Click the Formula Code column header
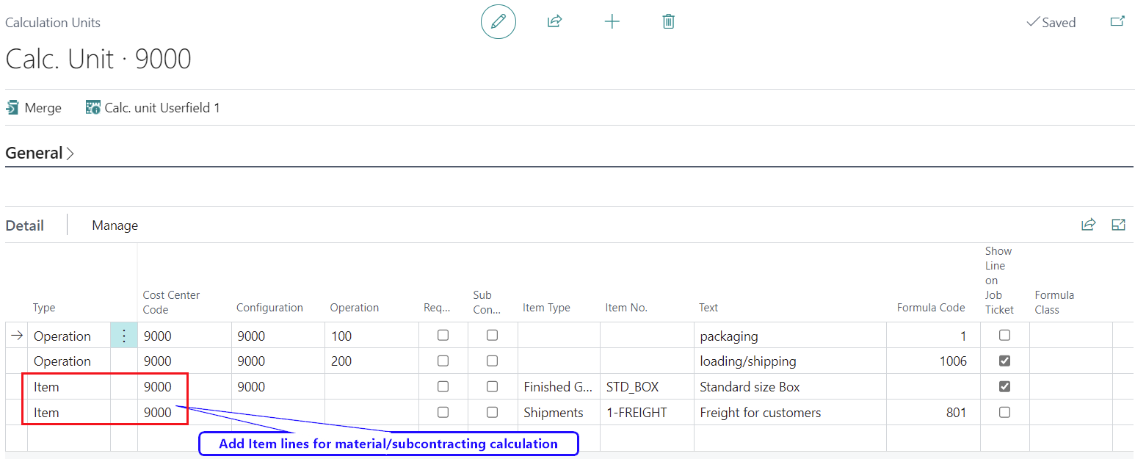The height and width of the screenshot is (459, 1135). (931, 308)
